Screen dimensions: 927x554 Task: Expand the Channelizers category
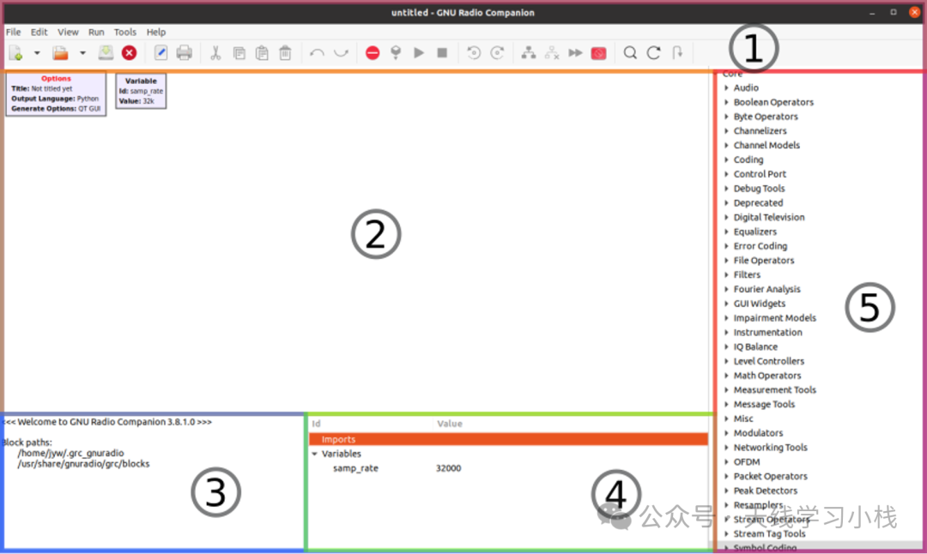[727, 130]
